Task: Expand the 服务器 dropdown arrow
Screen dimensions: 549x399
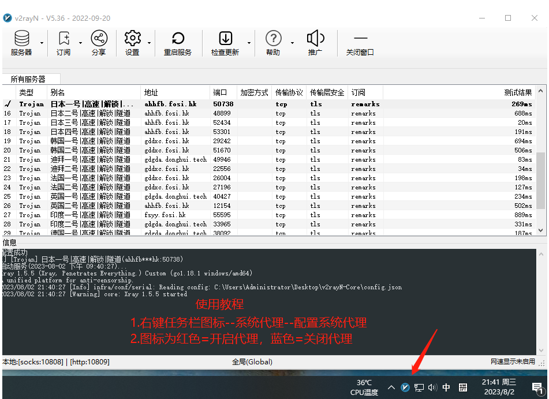Action: [42, 43]
